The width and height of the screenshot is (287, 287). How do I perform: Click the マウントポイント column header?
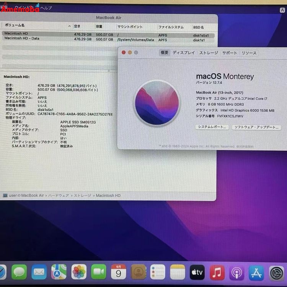[130, 27]
